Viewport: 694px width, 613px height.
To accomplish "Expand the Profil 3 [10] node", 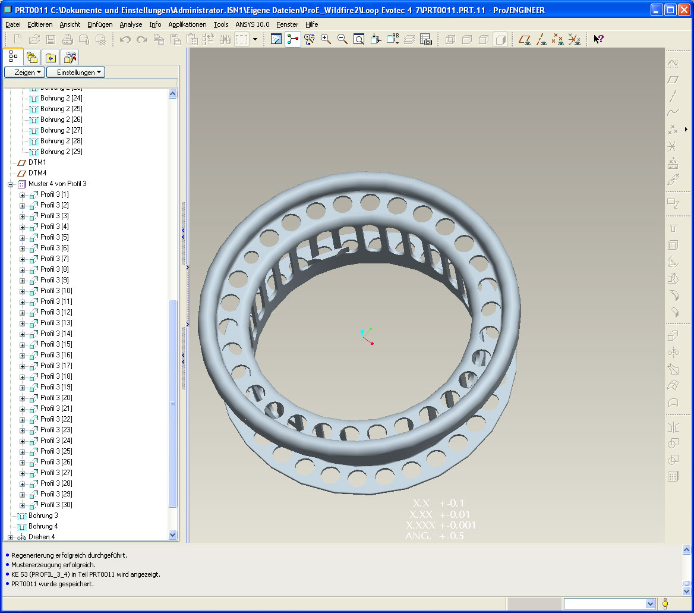I will tap(22, 291).
